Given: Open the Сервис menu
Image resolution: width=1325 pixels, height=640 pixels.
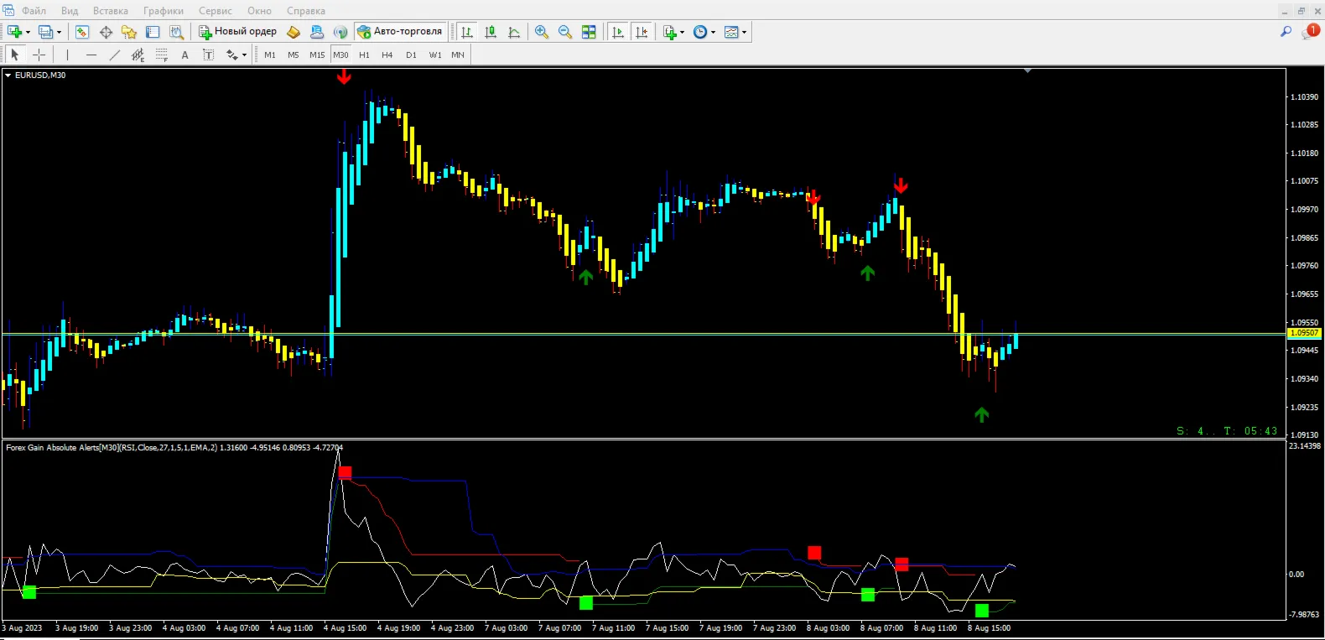Looking at the screenshot, I should pos(216,11).
